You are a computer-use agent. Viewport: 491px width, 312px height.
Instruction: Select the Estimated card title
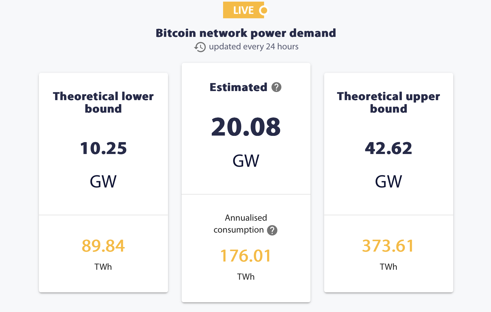(x=238, y=87)
